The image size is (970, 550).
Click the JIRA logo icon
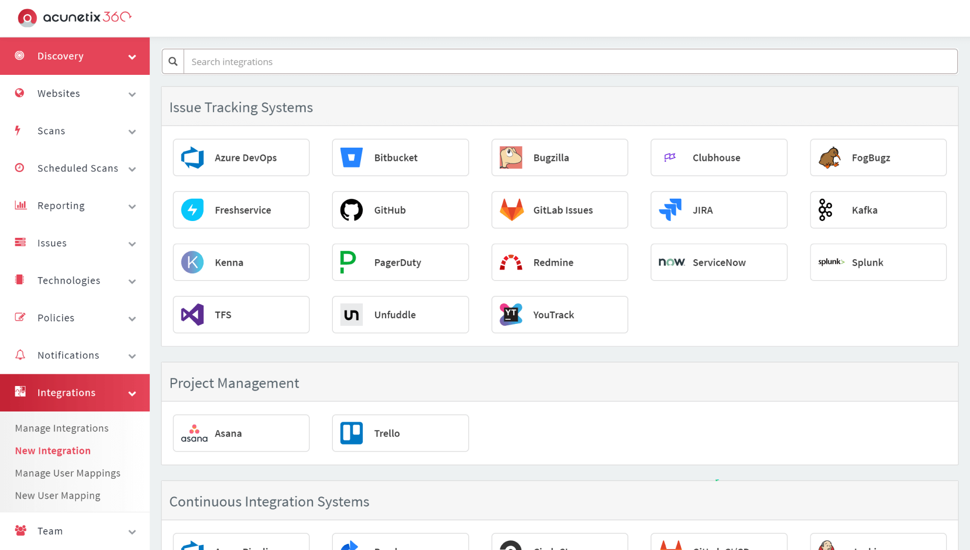(x=670, y=210)
